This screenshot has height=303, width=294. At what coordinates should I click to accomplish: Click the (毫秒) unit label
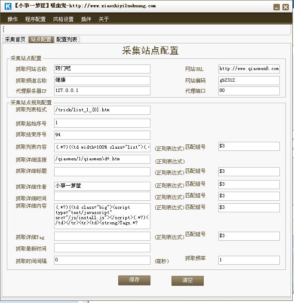click(x=162, y=261)
